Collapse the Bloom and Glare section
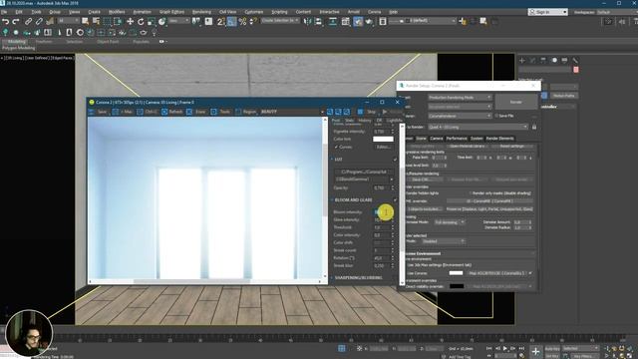 coord(332,199)
